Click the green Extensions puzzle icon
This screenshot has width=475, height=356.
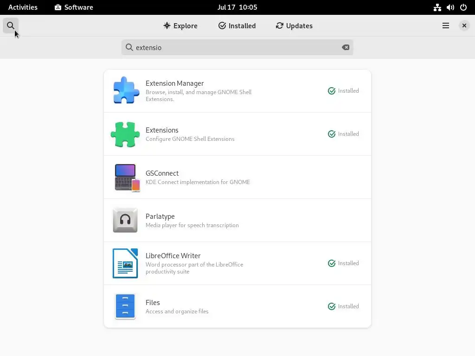tap(125, 134)
